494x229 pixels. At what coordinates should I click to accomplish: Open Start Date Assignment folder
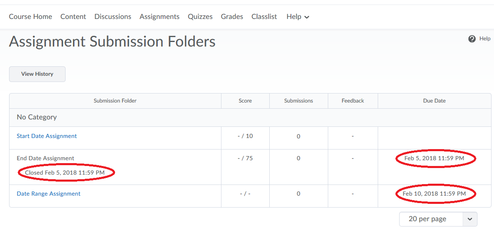47,136
